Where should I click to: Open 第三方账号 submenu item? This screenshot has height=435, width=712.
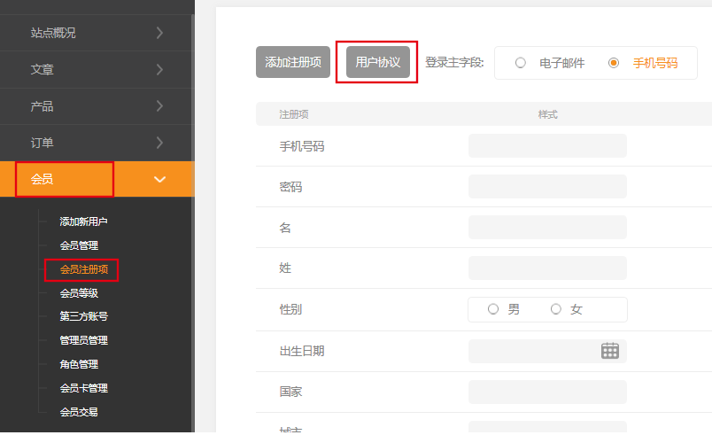coord(83,316)
